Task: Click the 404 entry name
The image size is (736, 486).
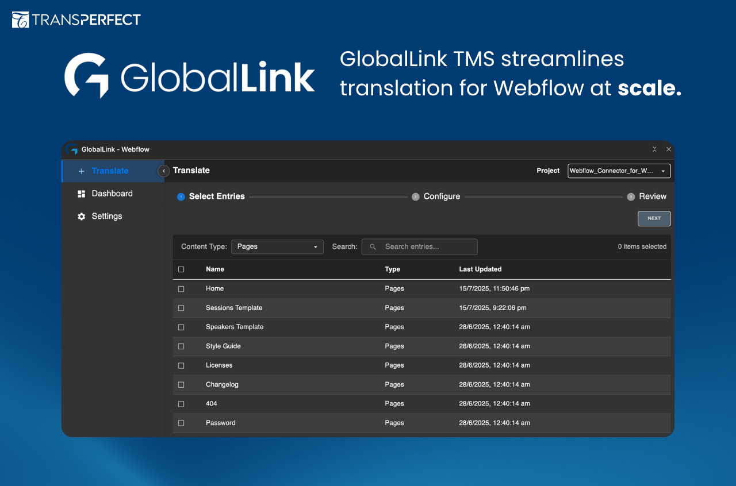Action: 212,404
